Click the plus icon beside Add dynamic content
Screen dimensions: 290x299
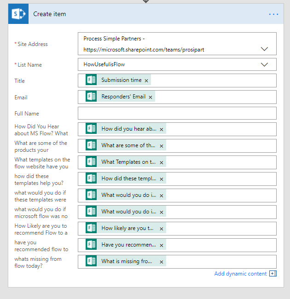(x=273, y=274)
